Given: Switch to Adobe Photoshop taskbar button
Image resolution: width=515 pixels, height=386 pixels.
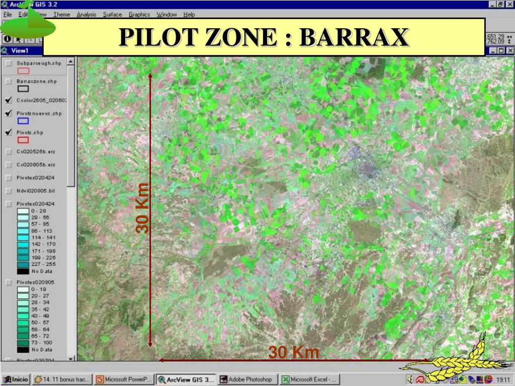Looking at the screenshot, I should pos(247,379).
